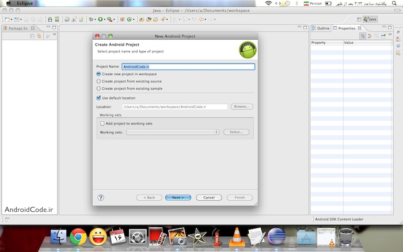Click the Open Perspective toolbar icon
Screen dimensions: 403x252
360,19
